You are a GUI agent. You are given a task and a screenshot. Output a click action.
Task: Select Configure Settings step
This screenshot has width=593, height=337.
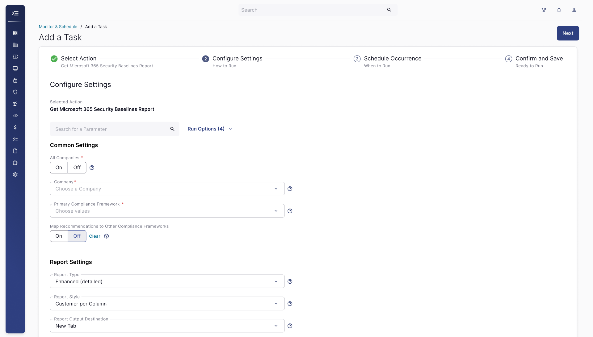coord(237,58)
